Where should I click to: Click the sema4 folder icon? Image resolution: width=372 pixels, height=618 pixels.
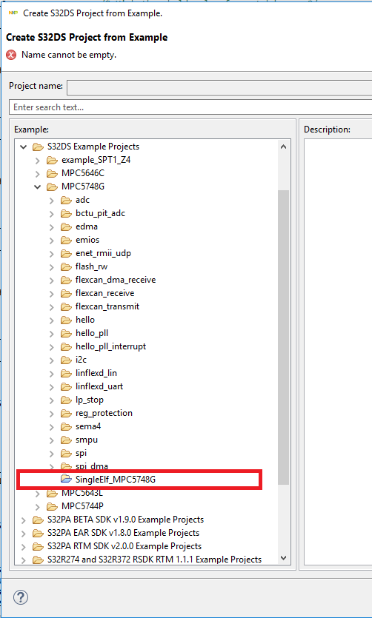click(66, 426)
